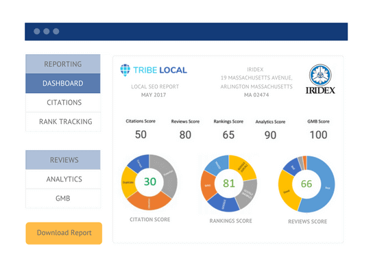Click the TRIBE LOCAL brand name text
The height and width of the screenshot is (276, 373).
pos(160,70)
